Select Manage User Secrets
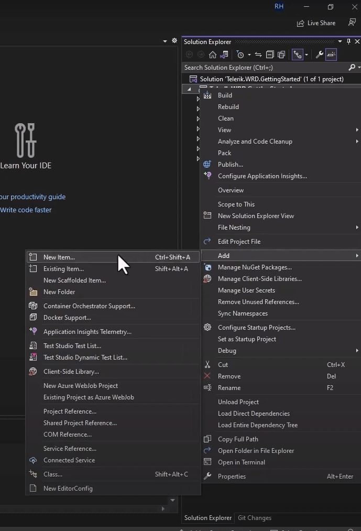The width and height of the screenshot is (361, 531). pyautogui.click(x=281, y=290)
